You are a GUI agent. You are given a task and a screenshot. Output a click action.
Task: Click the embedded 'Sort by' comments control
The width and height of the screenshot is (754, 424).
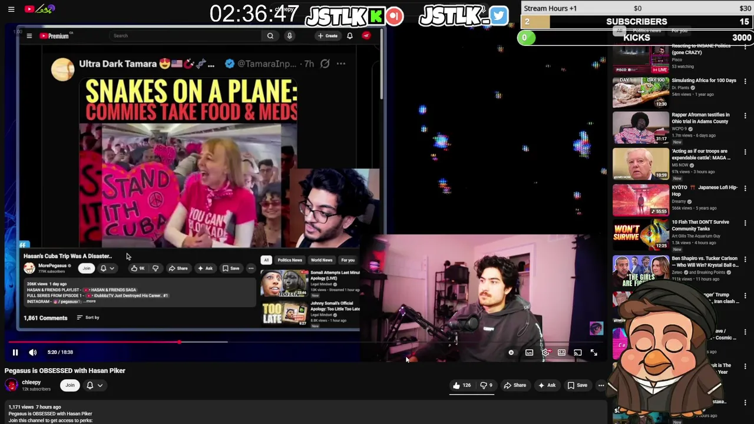88,317
